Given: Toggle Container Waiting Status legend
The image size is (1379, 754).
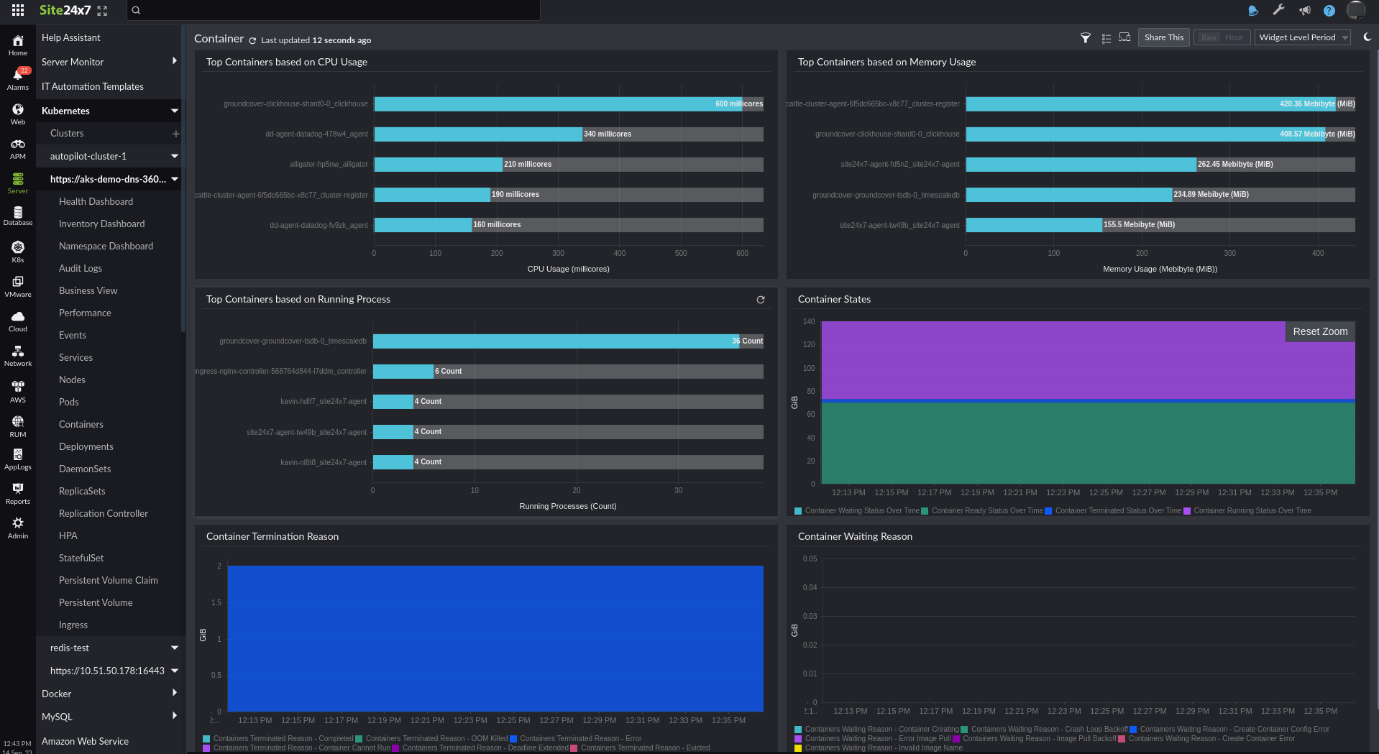Looking at the screenshot, I should pos(857,511).
